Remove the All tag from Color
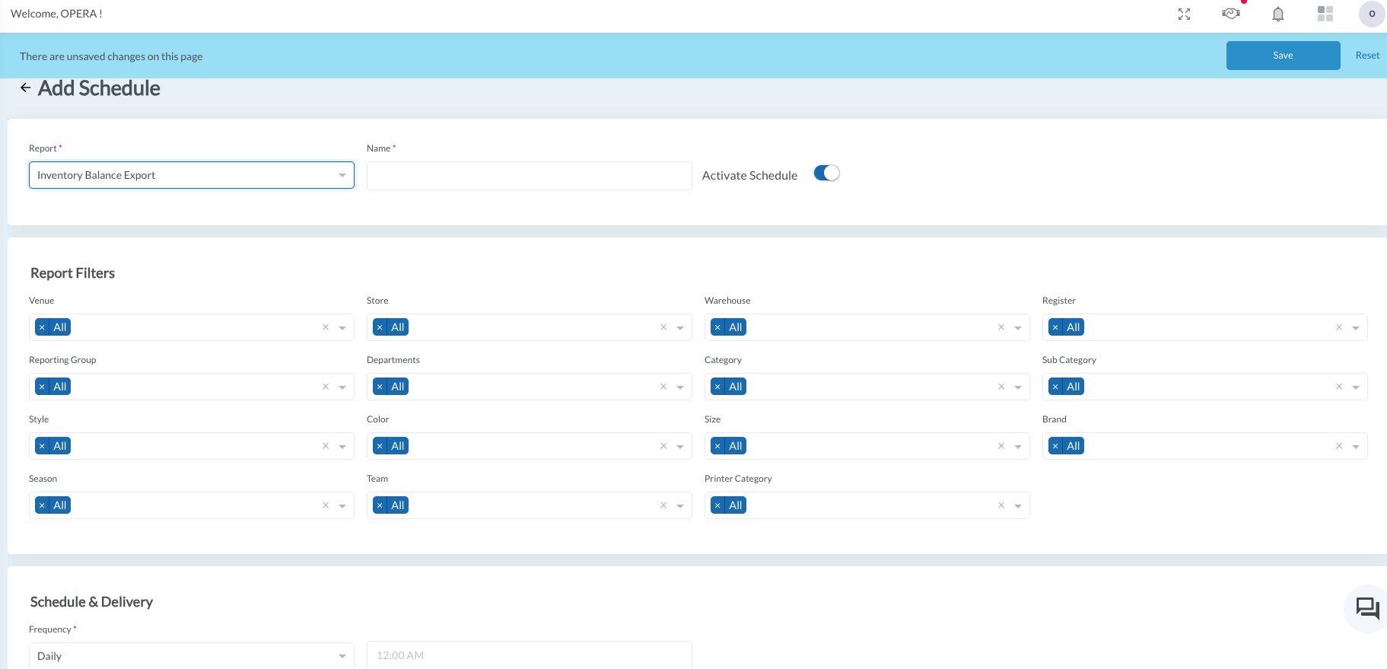Screen dimensions: 1387x669 pos(380,446)
